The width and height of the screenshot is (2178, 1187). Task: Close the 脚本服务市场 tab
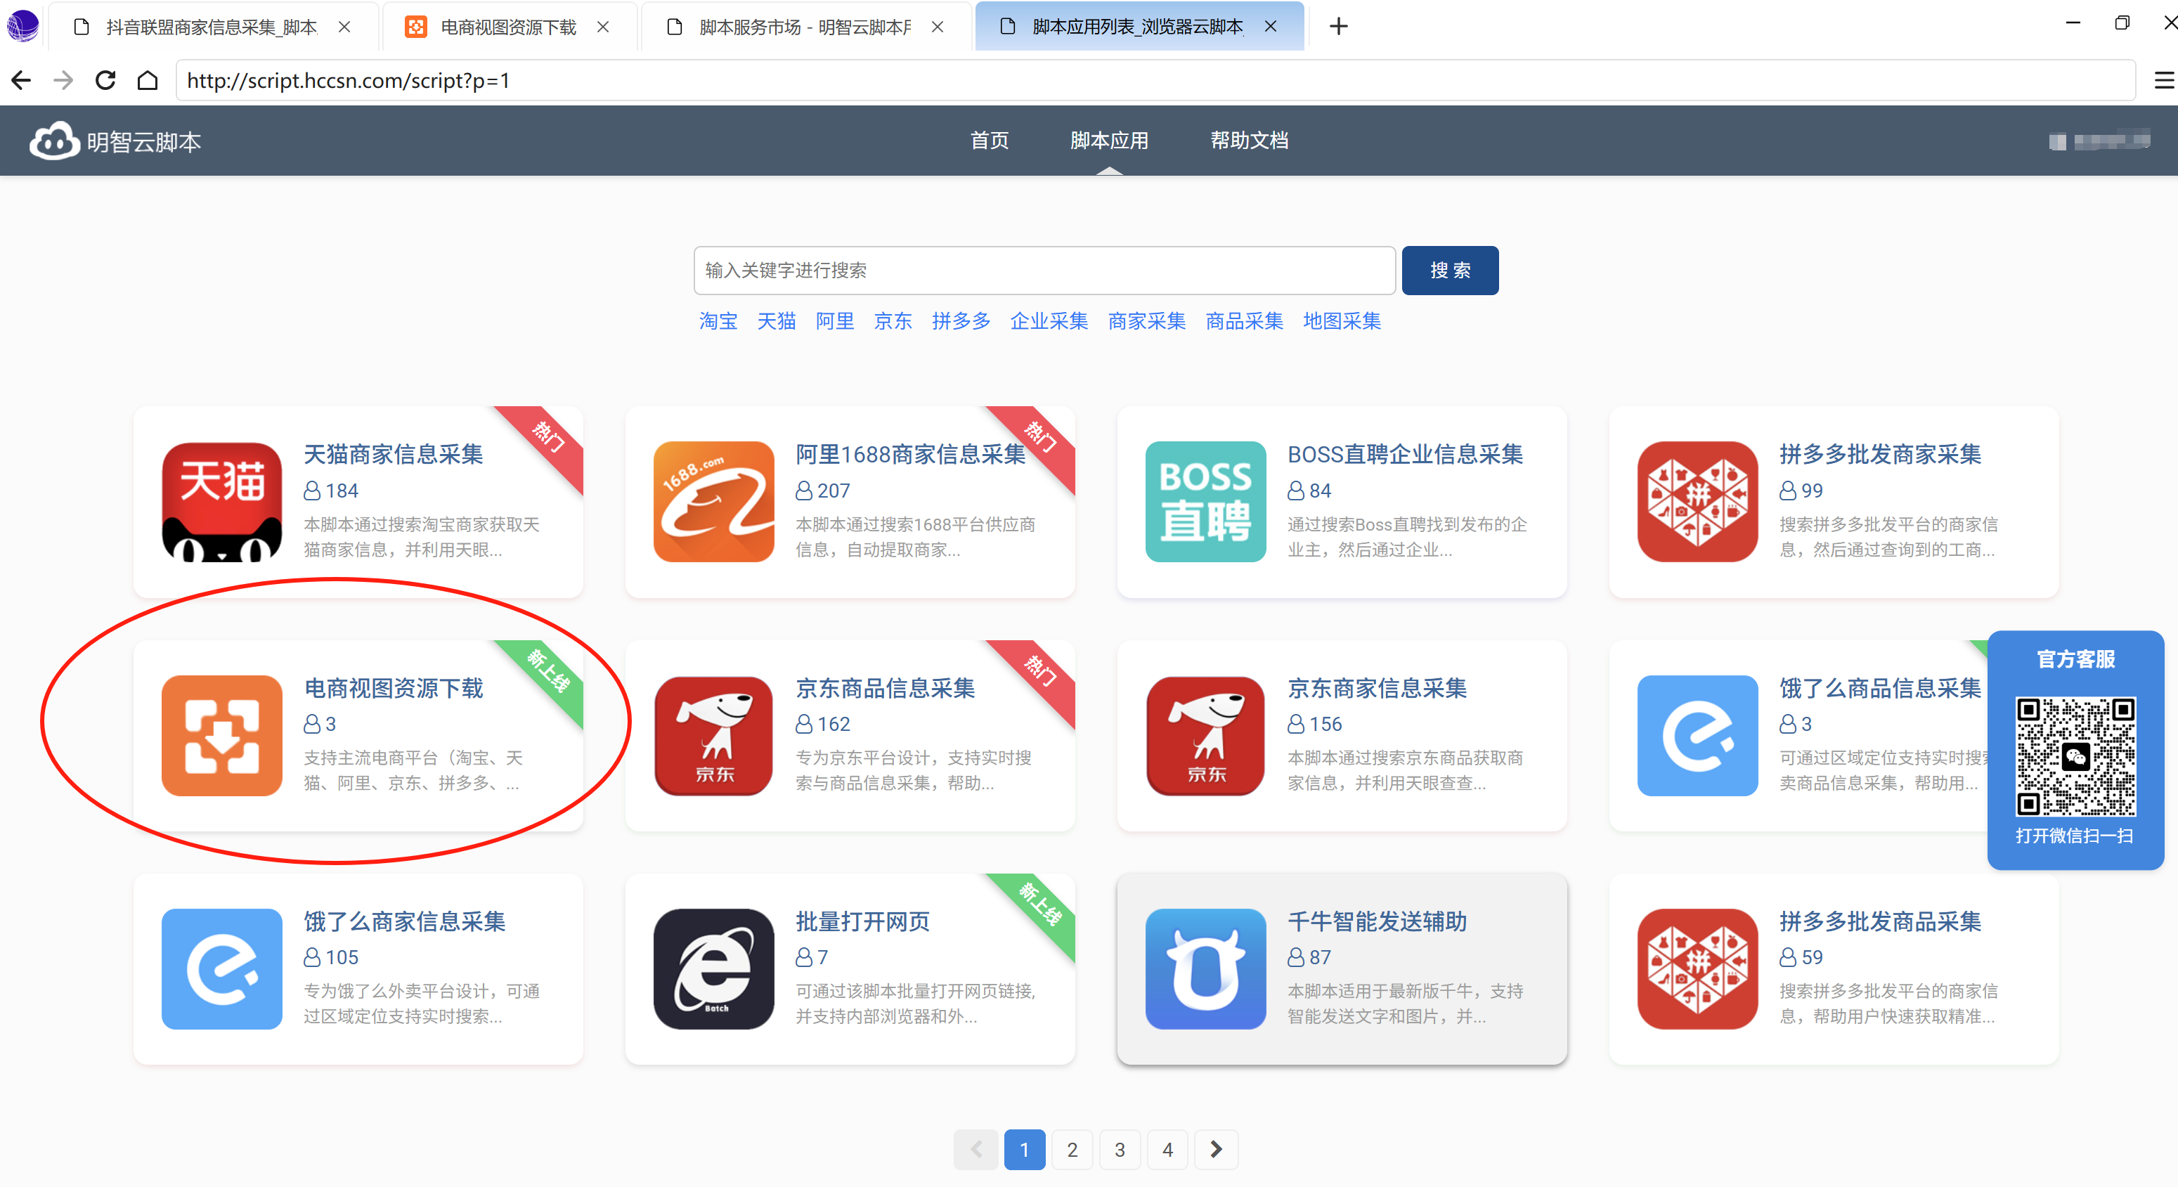click(938, 26)
